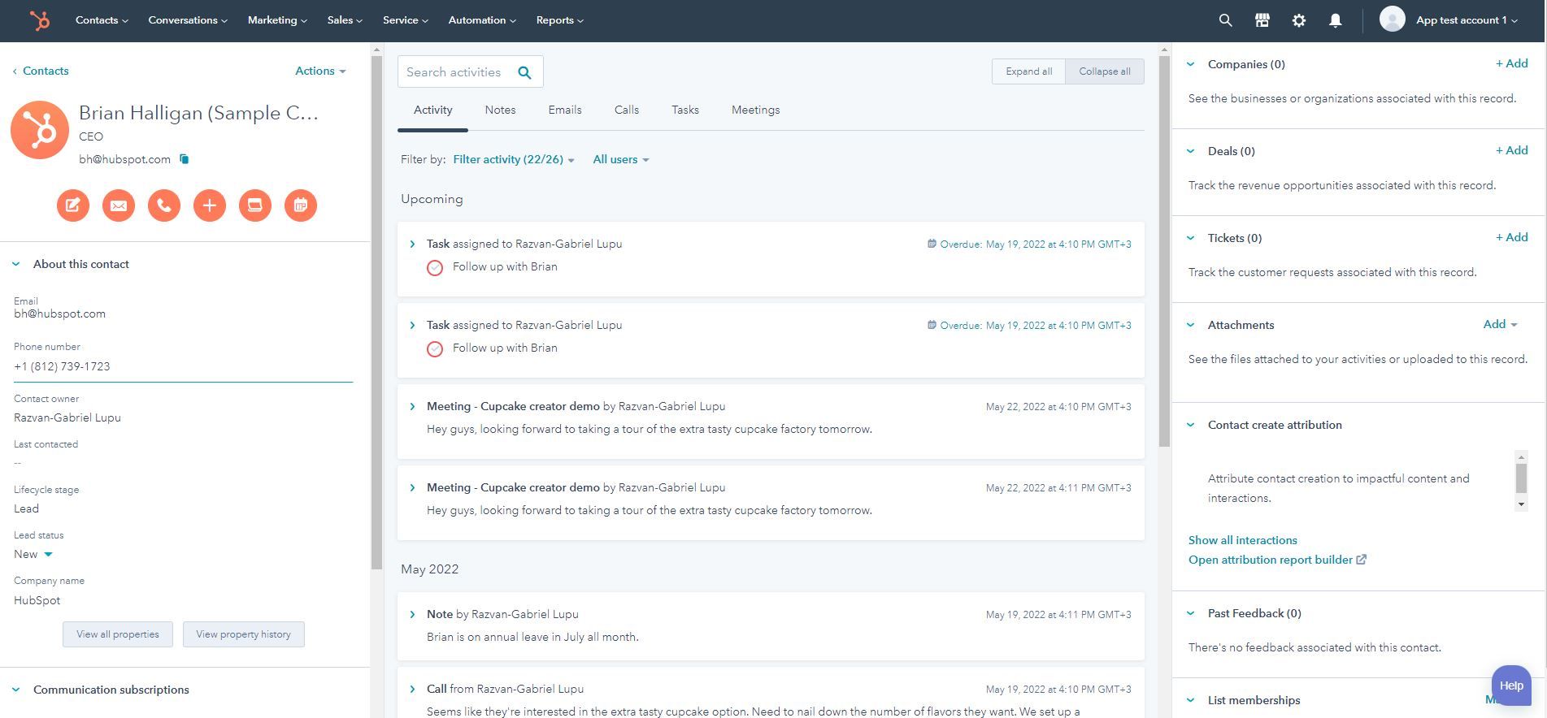Screen dimensions: 1547x718
Task: Go back via the Contacts link
Action: pyautogui.click(x=41, y=71)
